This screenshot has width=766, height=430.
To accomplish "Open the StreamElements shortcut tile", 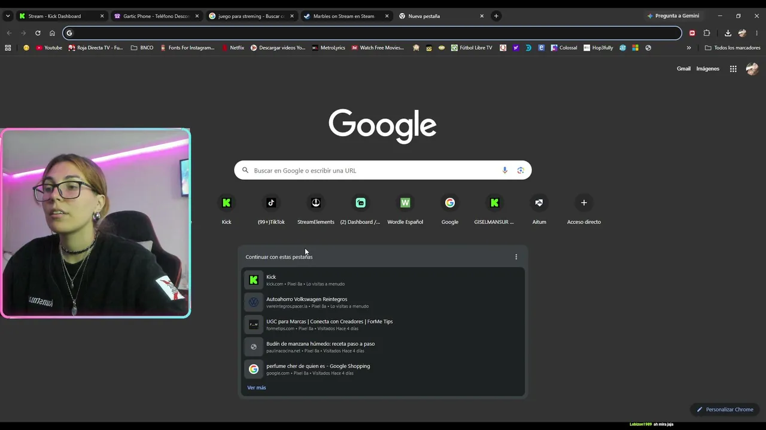I will coord(316,210).
